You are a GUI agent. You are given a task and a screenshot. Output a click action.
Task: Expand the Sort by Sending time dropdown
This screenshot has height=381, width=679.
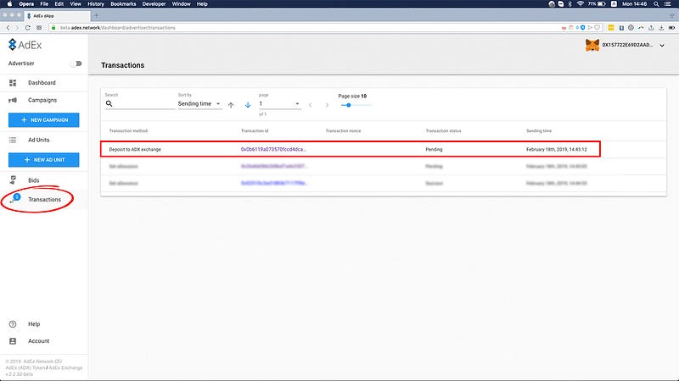coord(199,104)
